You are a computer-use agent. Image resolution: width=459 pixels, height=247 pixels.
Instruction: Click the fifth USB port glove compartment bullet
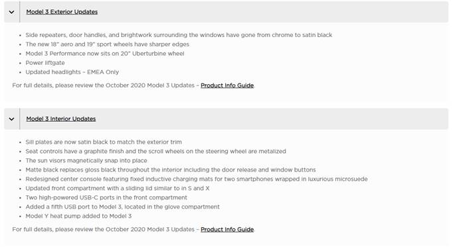[122, 207]
